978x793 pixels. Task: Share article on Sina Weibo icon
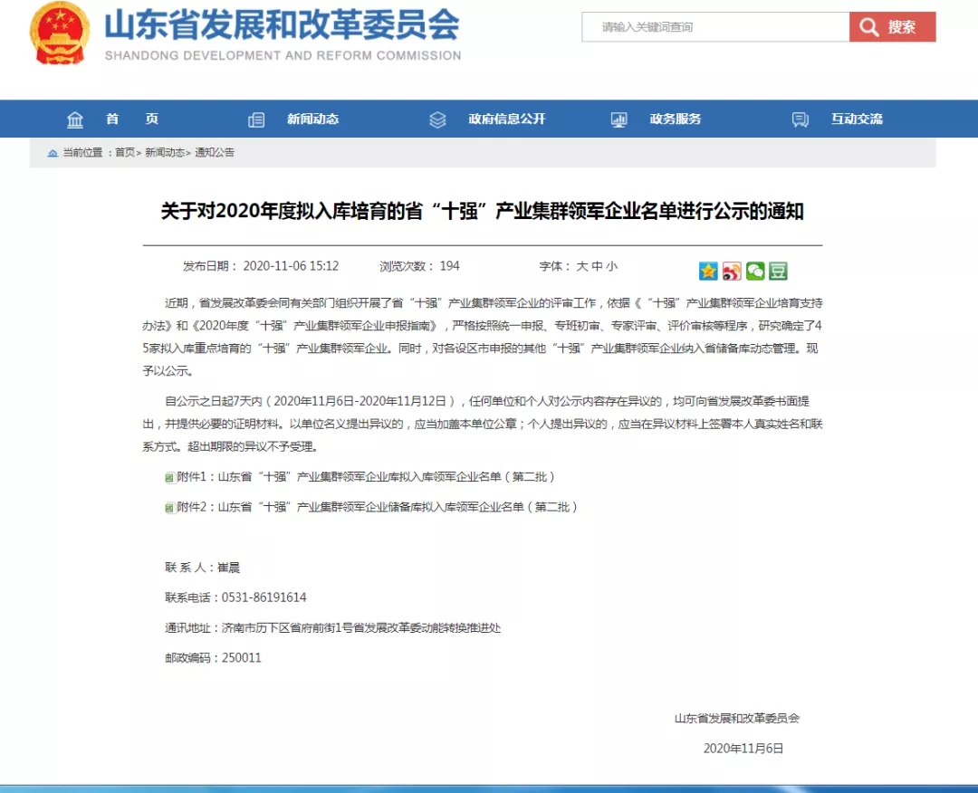pos(732,271)
